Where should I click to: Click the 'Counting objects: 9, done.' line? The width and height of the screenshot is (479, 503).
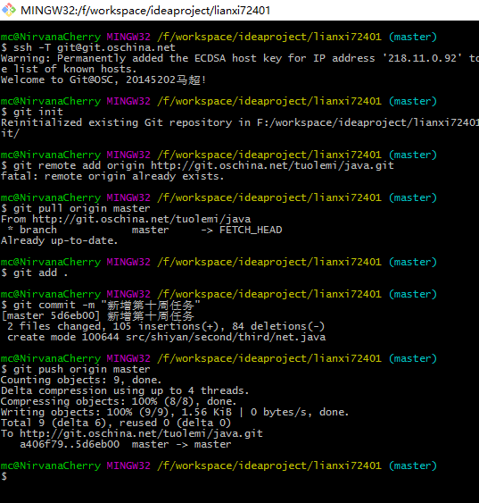click(x=81, y=380)
